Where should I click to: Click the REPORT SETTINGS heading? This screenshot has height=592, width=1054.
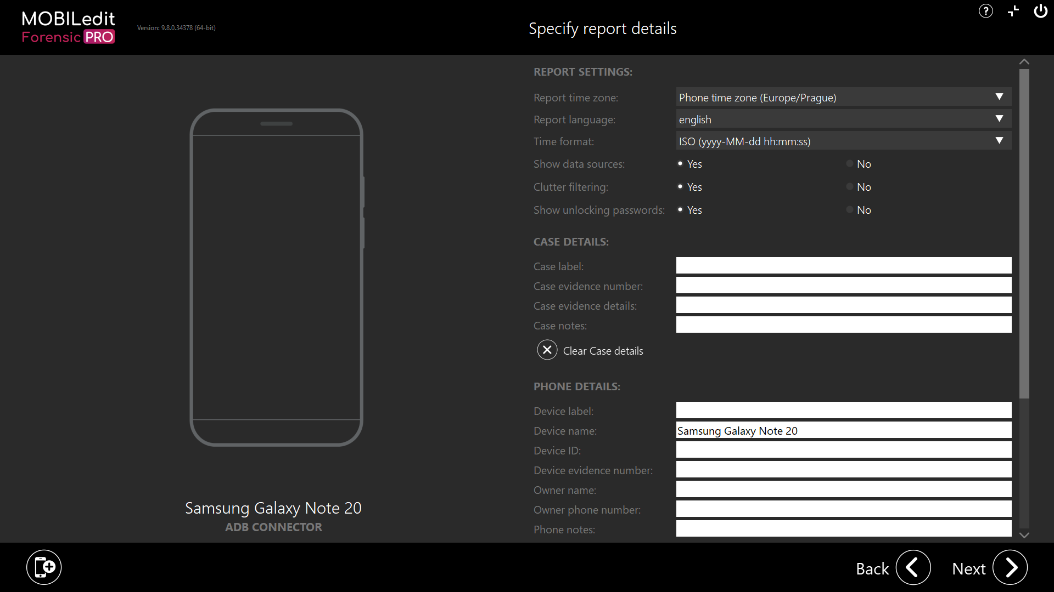click(583, 72)
